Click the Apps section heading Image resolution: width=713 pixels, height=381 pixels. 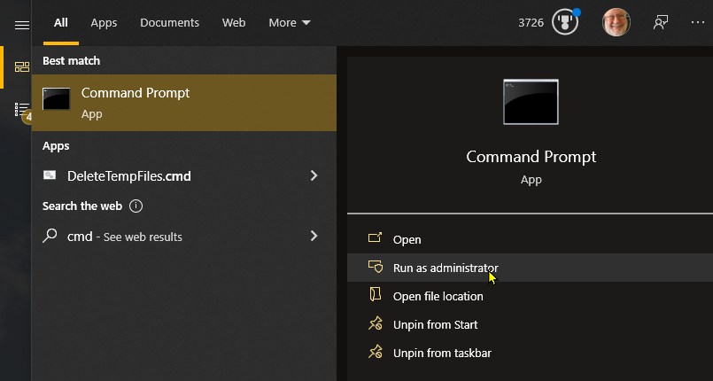tap(56, 146)
